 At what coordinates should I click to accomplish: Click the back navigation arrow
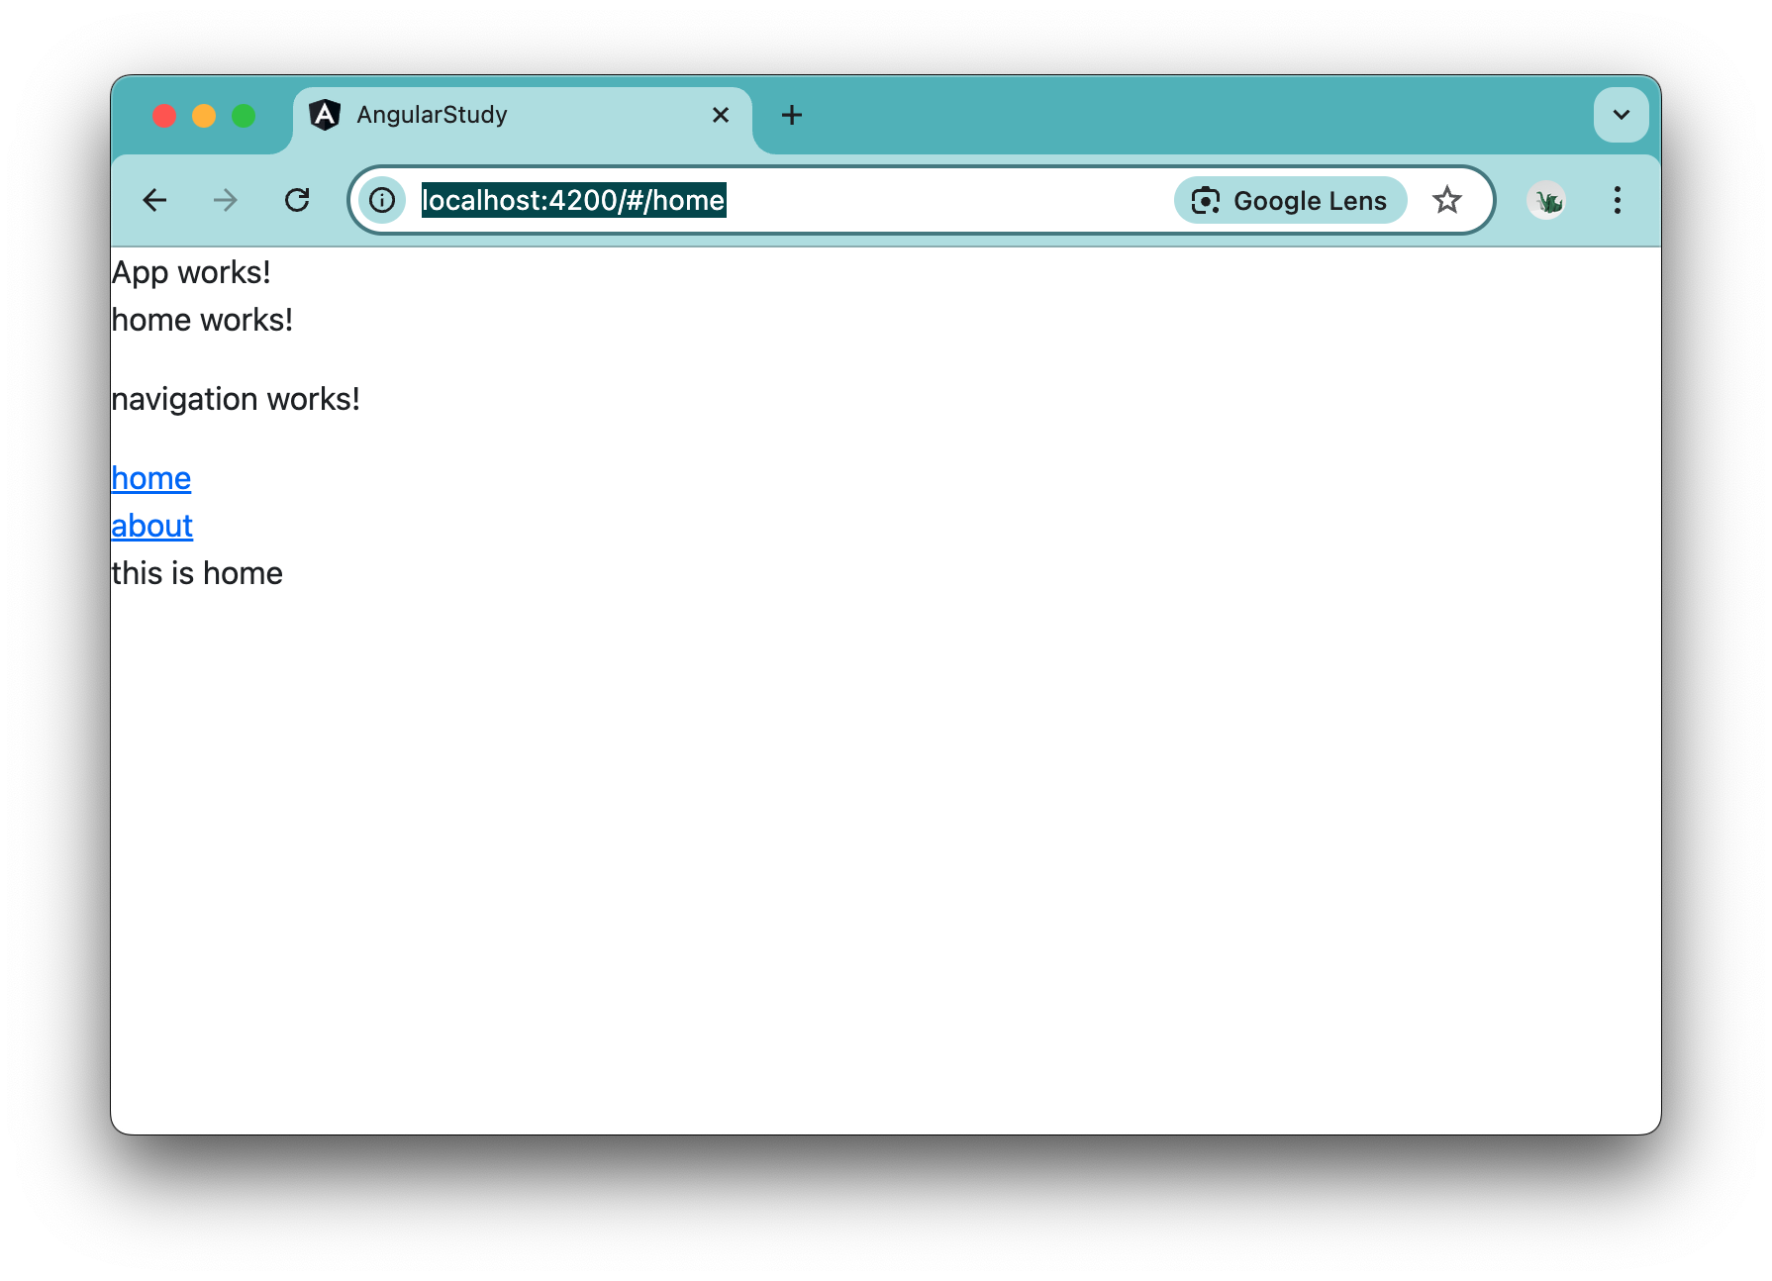154,200
